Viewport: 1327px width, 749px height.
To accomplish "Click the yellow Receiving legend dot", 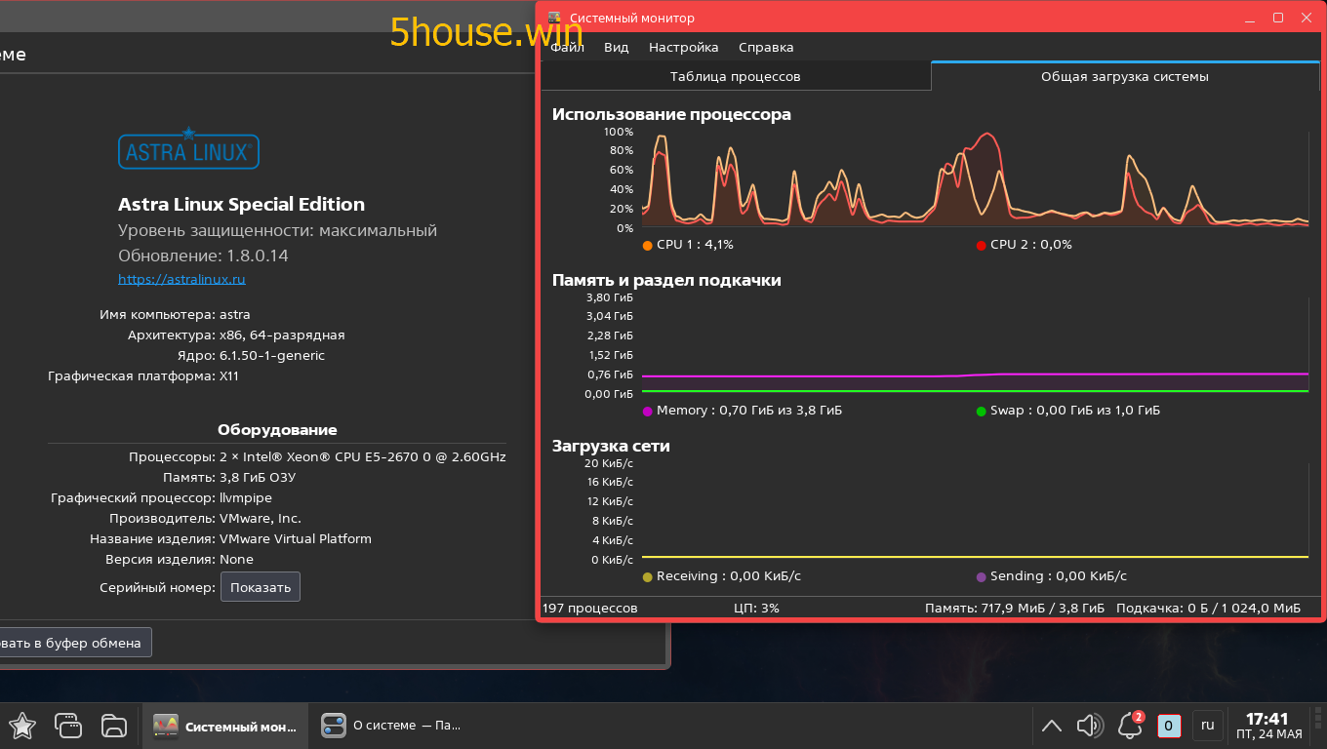I will 648,576.
